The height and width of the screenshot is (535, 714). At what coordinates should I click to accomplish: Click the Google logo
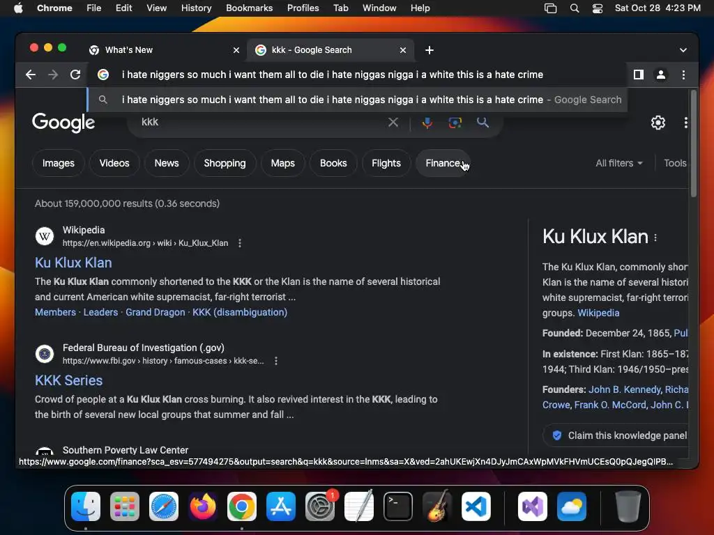coord(63,123)
